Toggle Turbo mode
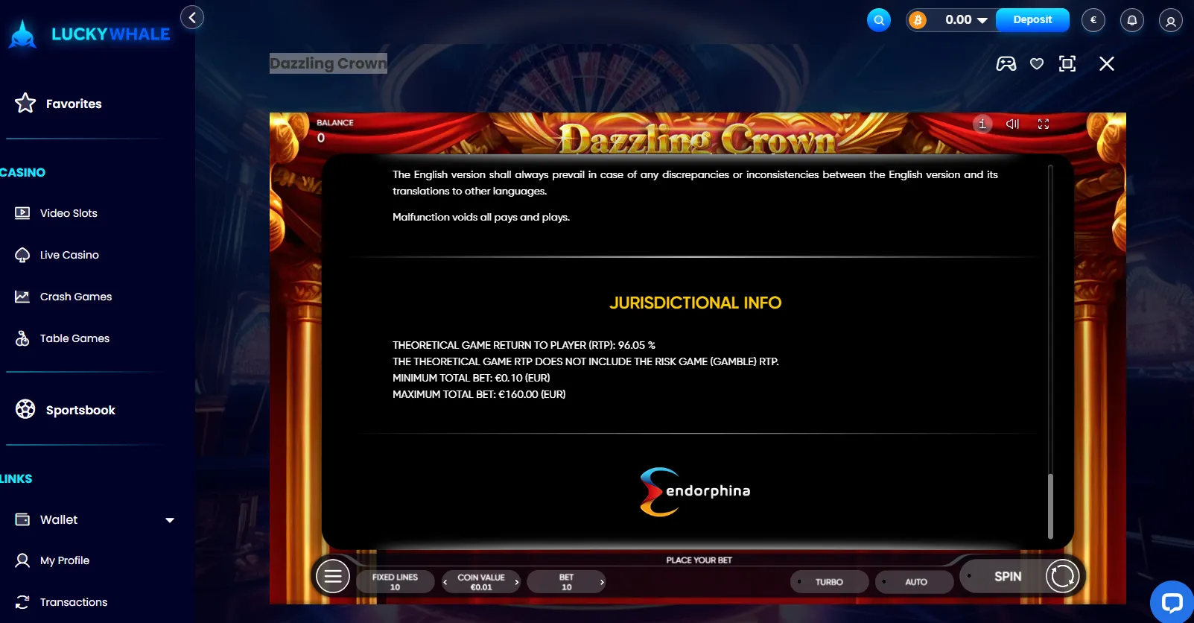The height and width of the screenshot is (623, 1194). (x=829, y=582)
